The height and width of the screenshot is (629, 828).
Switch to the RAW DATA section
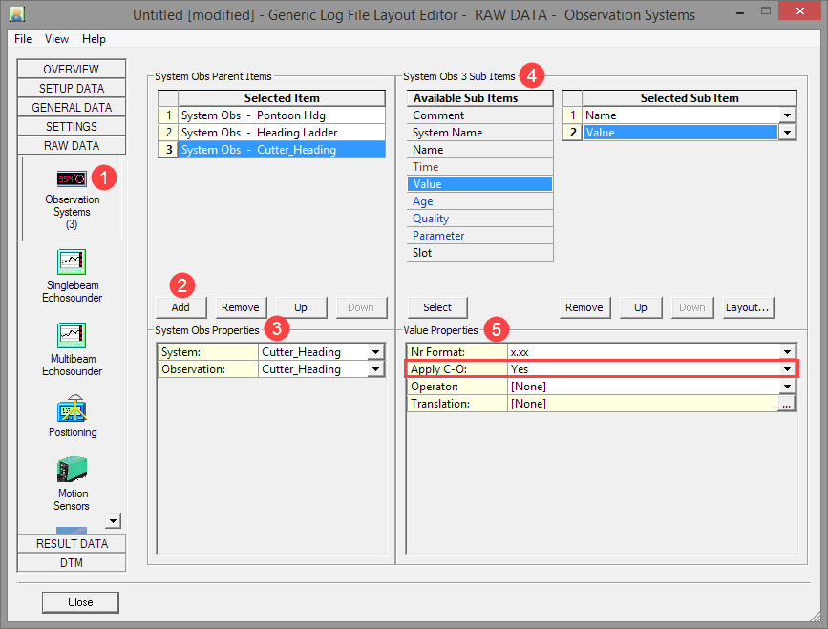[x=72, y=145]
